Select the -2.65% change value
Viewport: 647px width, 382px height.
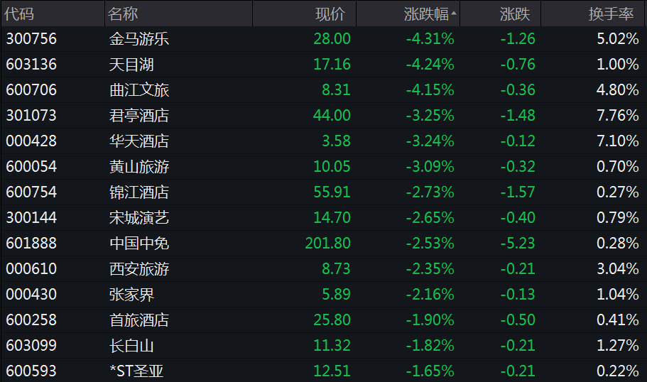(x=430, y=218)
